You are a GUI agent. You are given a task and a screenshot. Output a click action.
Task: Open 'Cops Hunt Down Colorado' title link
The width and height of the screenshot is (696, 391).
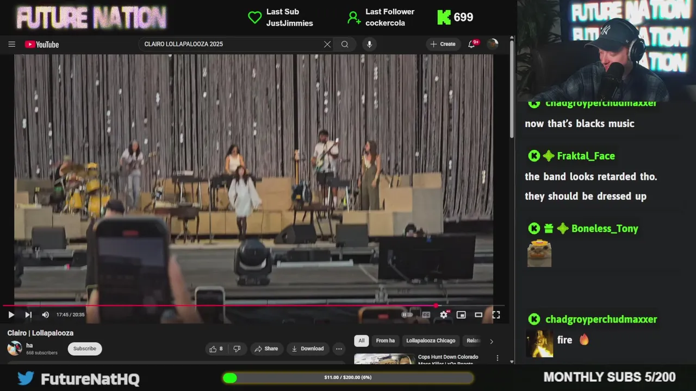[x=448, y=360]
